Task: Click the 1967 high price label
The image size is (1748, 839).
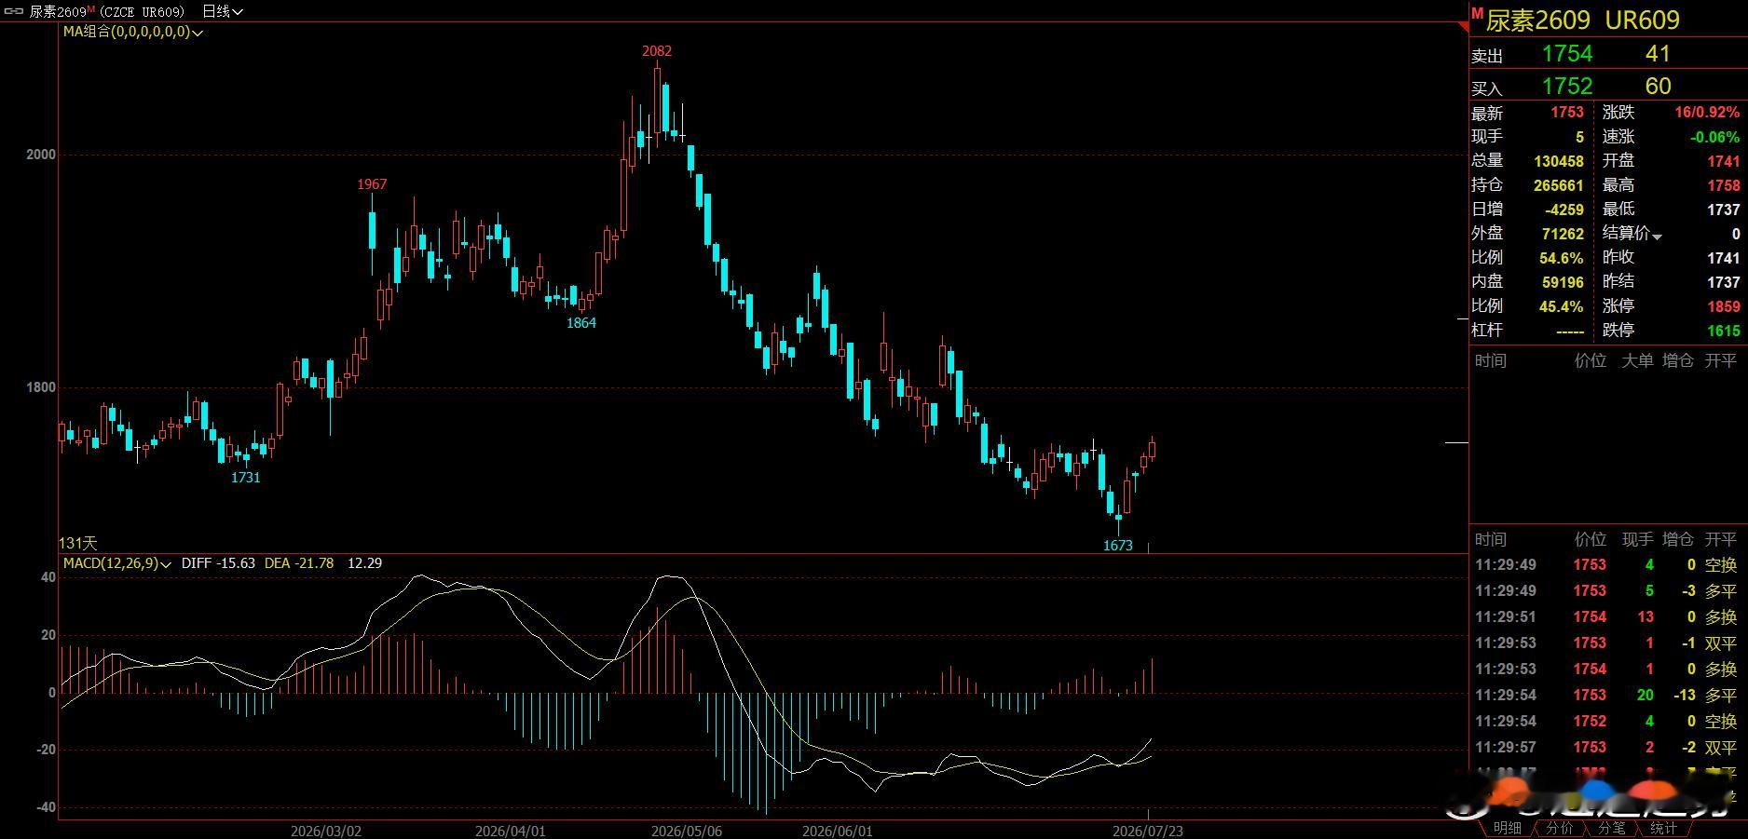Action: tap(372, 184)
